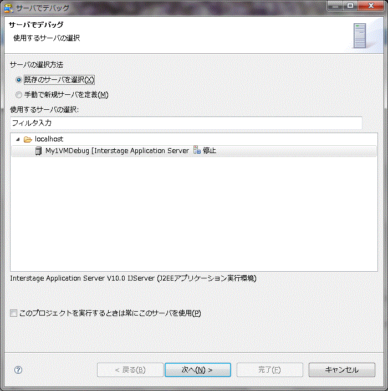Select the 手動で新規サーバを定義 radio button
This screenshot has width=388, height=391.
click(19, 95)
